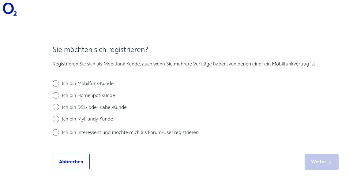Select the MyHandy-Kunde radio button circle
349x182 pixels.
pyautogui.click(x=56, y=119)
